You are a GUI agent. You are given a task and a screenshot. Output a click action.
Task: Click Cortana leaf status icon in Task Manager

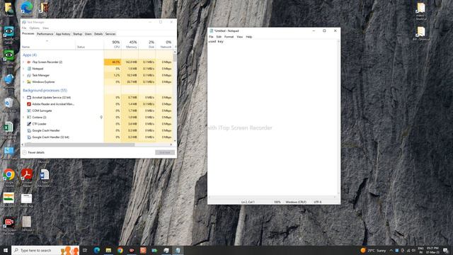pos(101,118)
